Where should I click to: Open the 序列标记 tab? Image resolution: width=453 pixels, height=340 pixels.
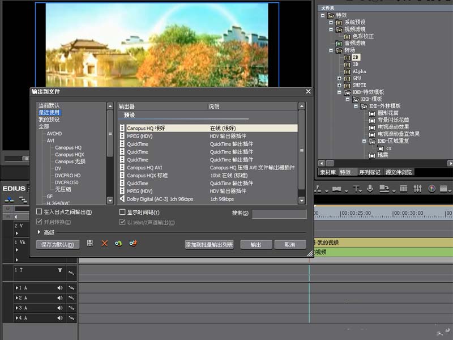[370, 172]
